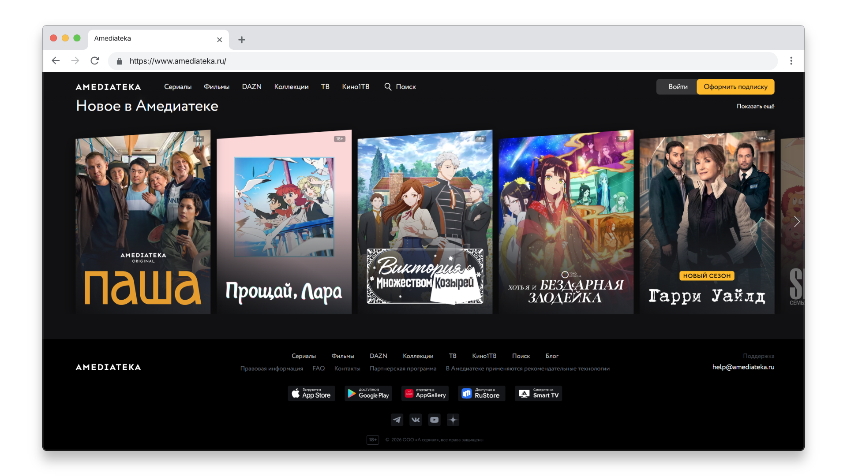The width and height of the screenshot is (847, 476).
Task: Select the Amediateka browser tab
Action: (x=158, y=39)
